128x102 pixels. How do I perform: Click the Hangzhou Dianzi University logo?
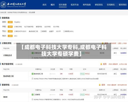click(13, 5)
